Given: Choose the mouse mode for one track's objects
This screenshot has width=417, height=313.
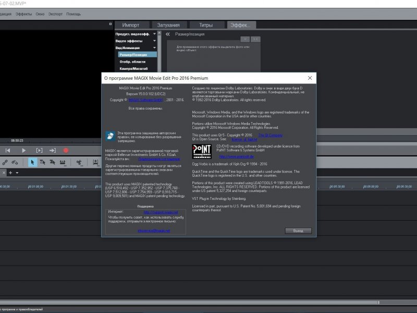Looking at the screenshot, I should (x=42, y=162).
